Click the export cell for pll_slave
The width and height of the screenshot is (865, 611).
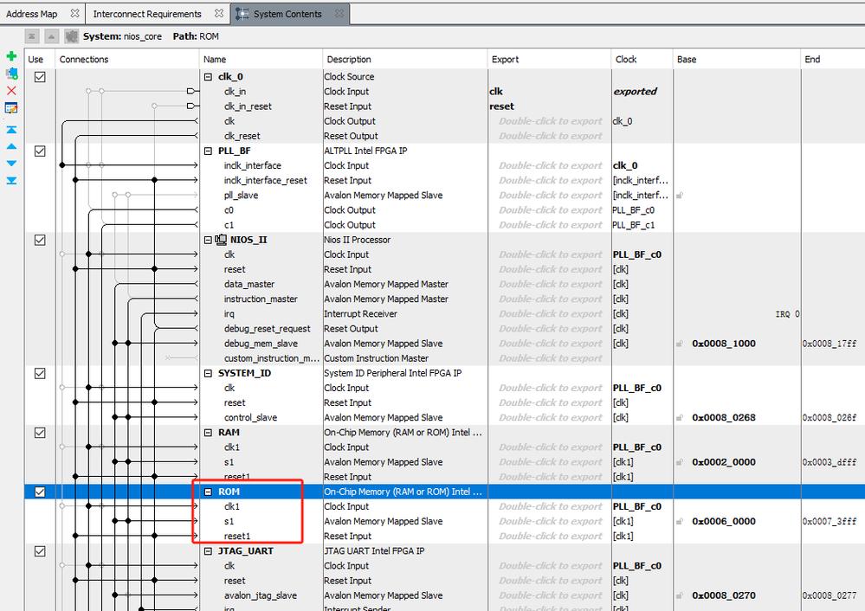(550, 196)
